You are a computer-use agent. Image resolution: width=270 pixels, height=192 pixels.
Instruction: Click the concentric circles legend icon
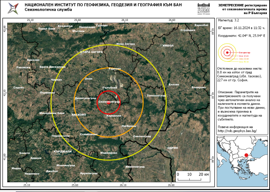(x=227, y=53)
